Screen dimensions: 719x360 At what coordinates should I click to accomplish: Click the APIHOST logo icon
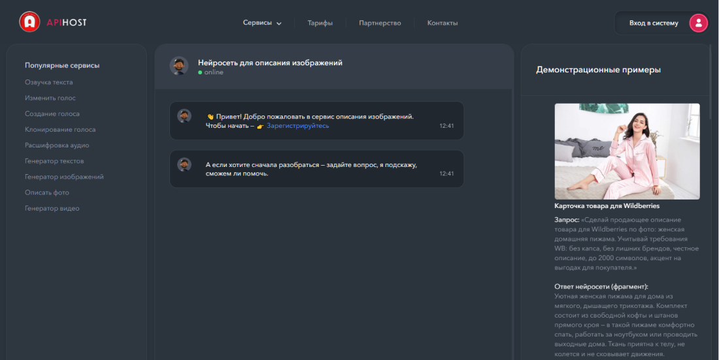[29, 22]
